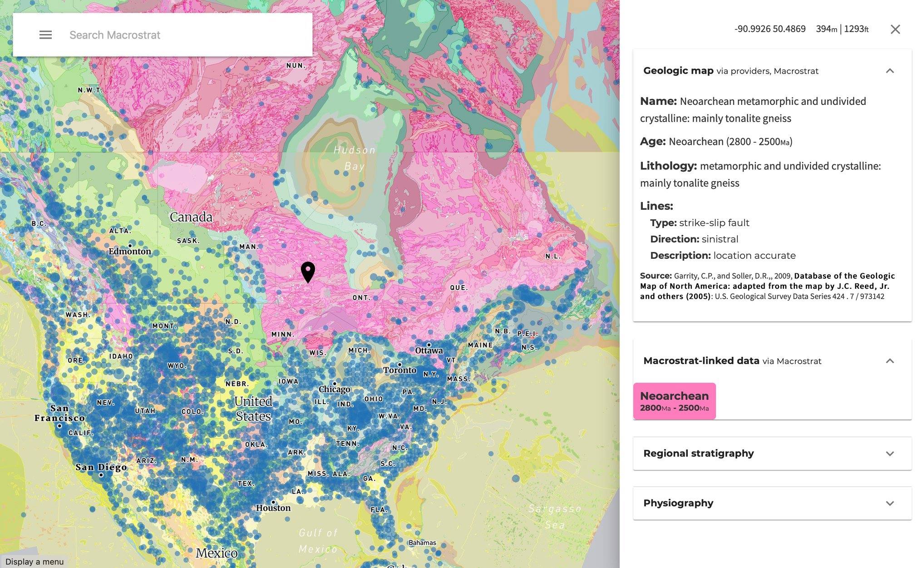This screenshot has height=568, width=922.
Task: Click the elevation 394m | 1293ft text
Action: 842,29
